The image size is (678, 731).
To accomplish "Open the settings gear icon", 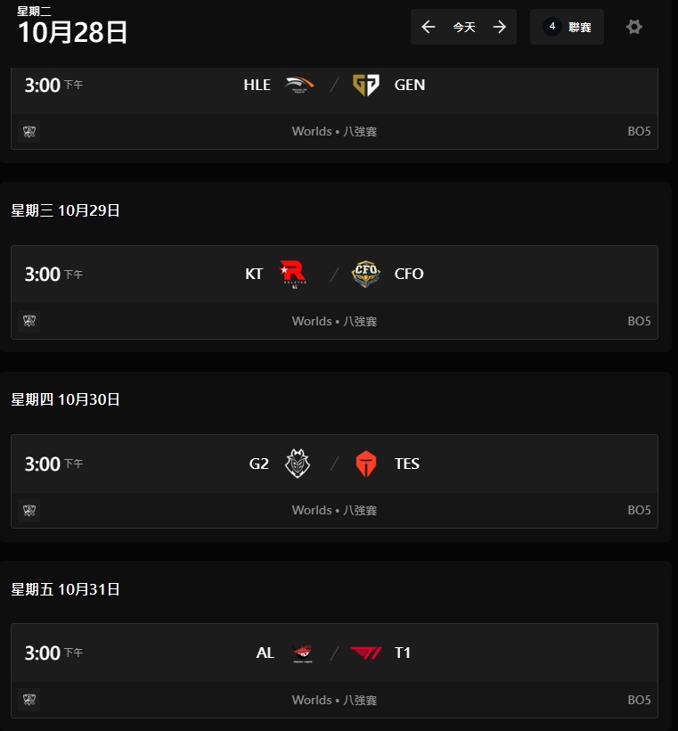I will coord(633,27).
